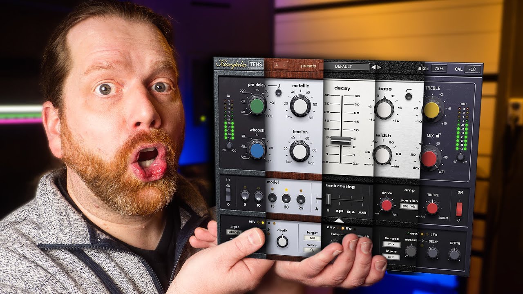523x294 pixels.
Task: Select tank routing B
Action: pos(328,210)
